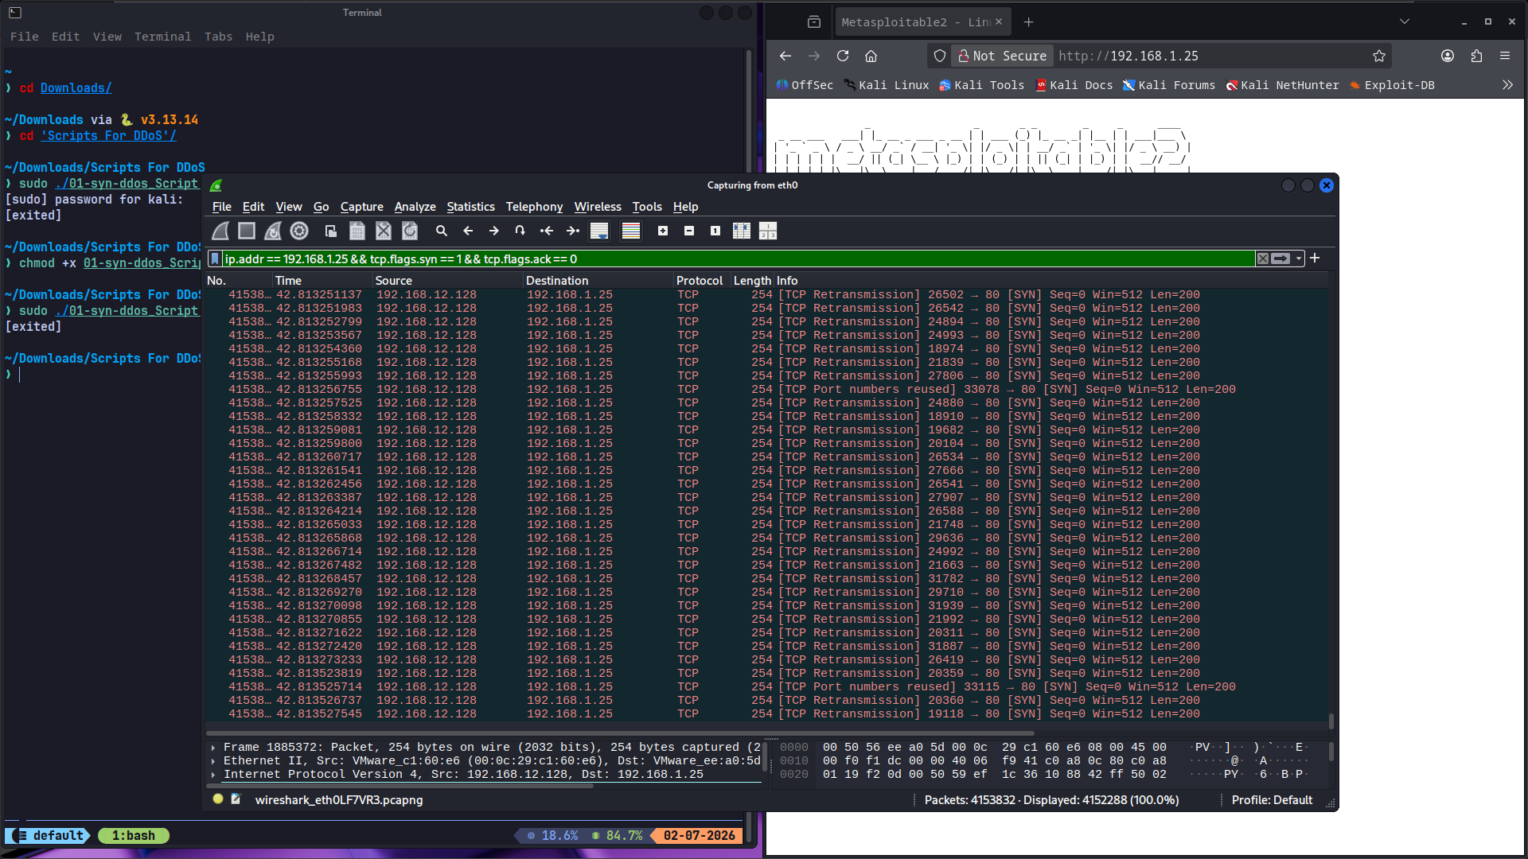Open display filter bookmark menu

tap(215, 258)
